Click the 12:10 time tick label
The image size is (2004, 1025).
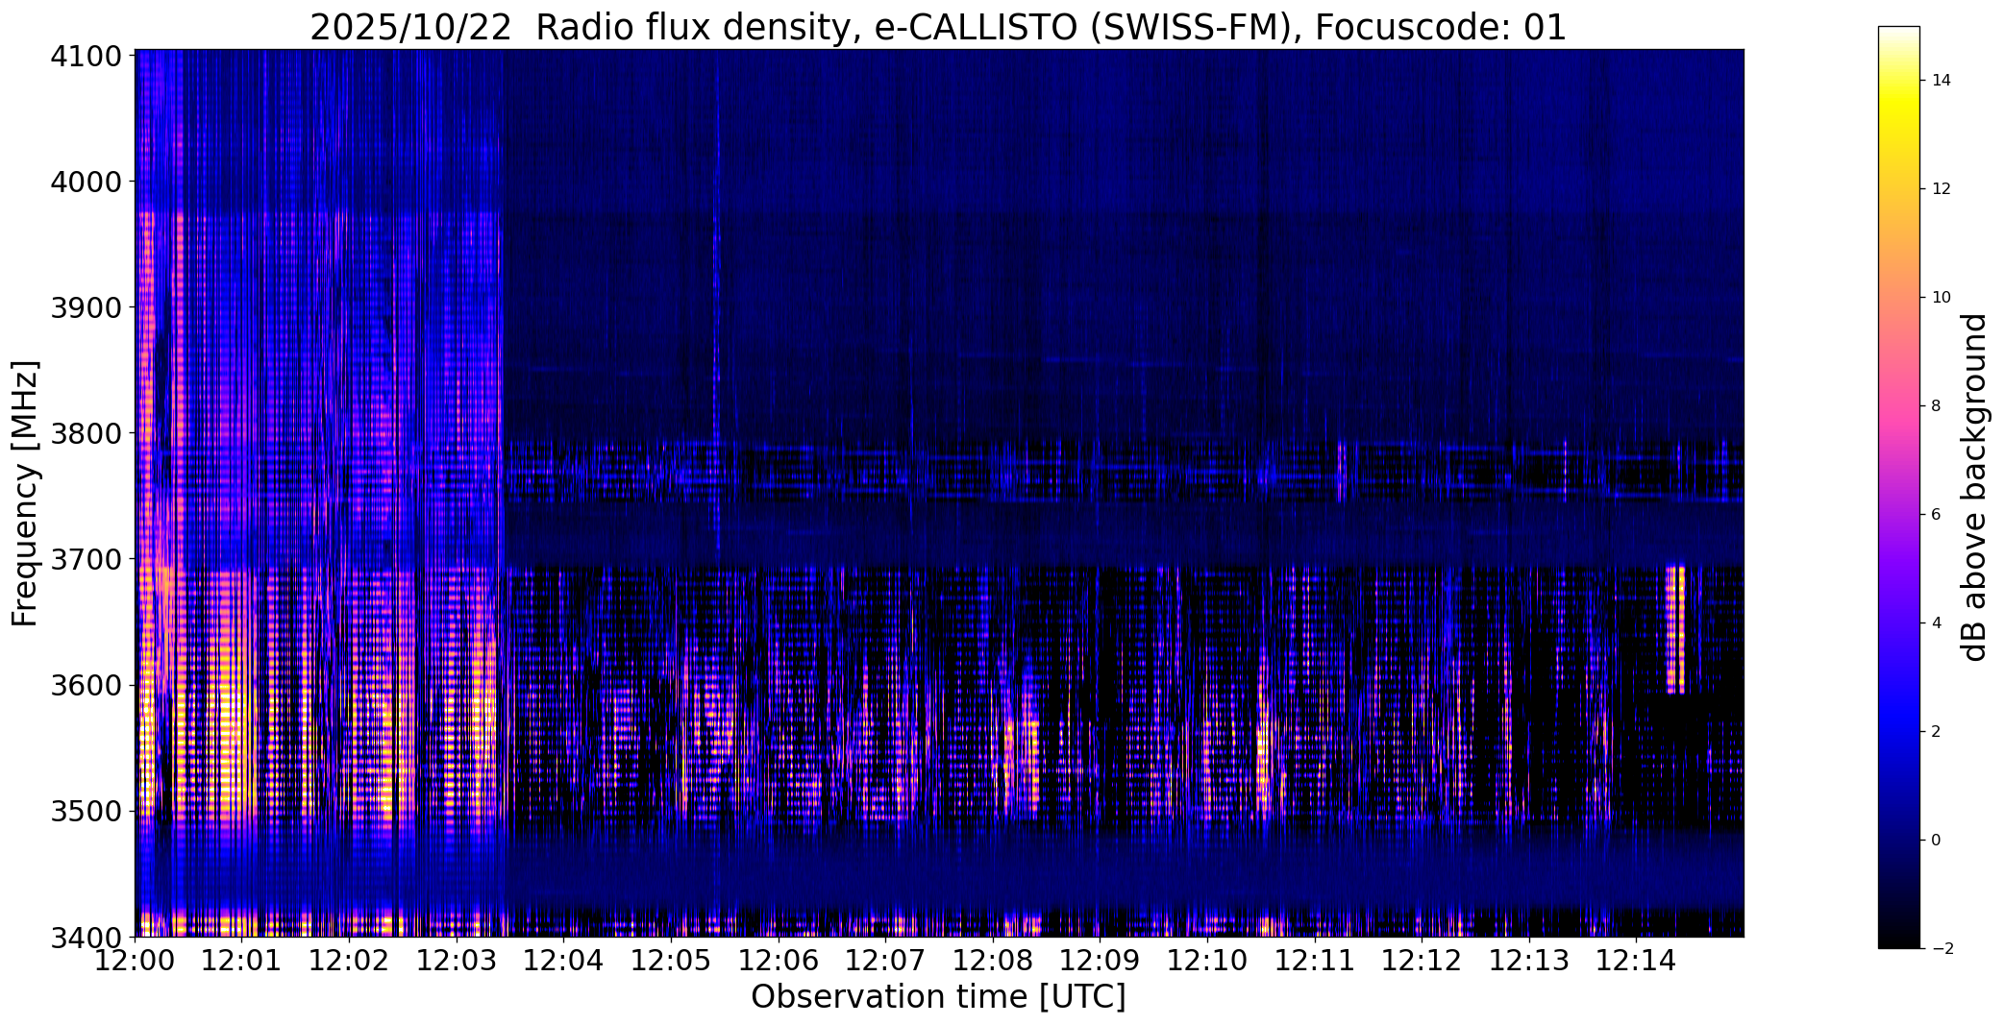pyautogui.click(x=1207, y=960)
